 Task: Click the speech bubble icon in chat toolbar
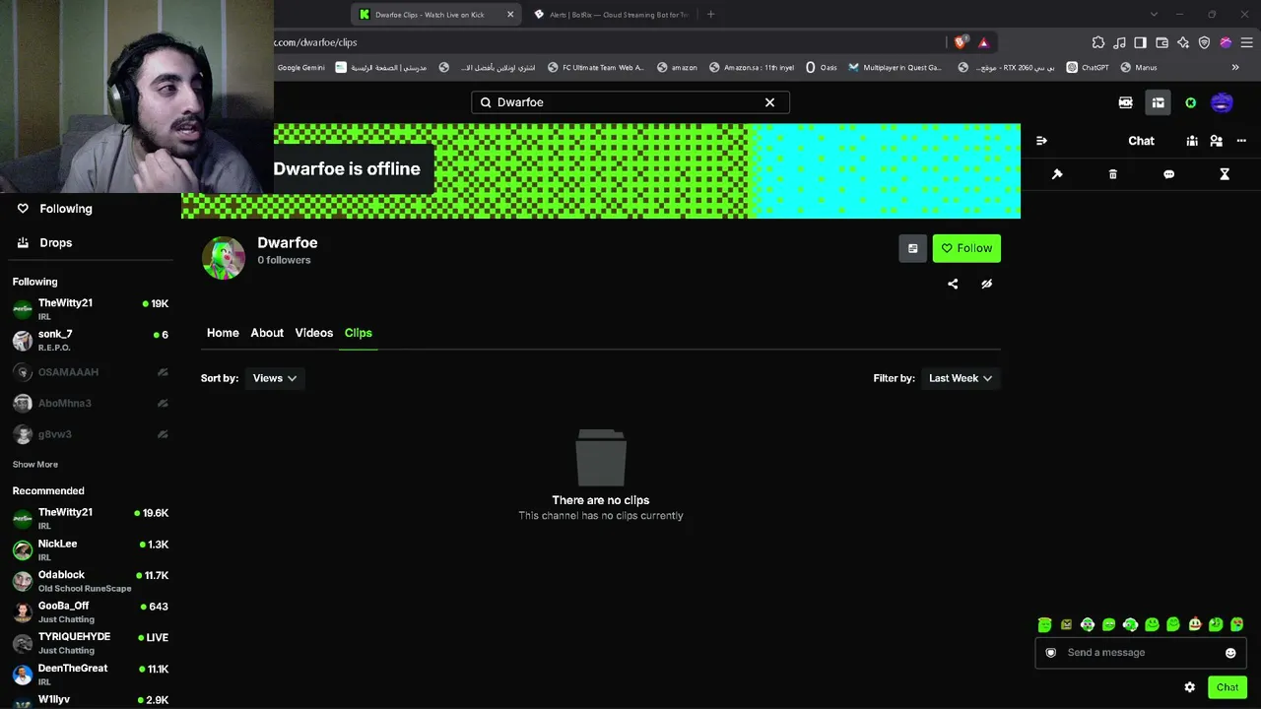tap(1168, 174)
